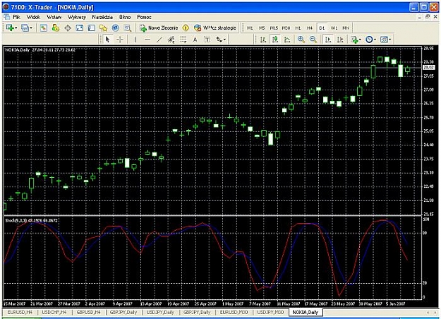Click the Navigator panel toolbar icon
The width and height of the screenshot is (441, 319).
pos(92,28)
